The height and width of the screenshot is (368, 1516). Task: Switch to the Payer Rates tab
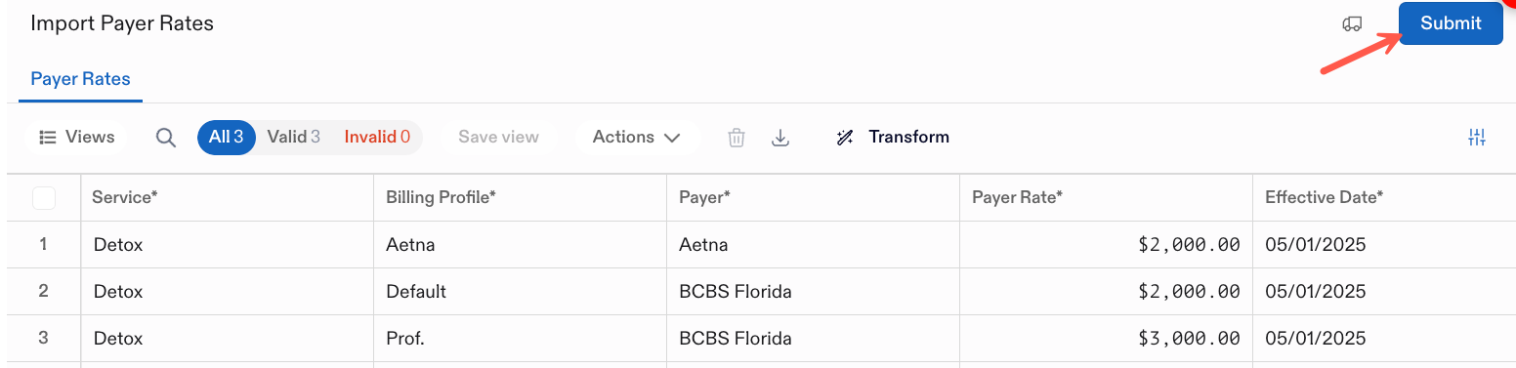tap(80, 79)
